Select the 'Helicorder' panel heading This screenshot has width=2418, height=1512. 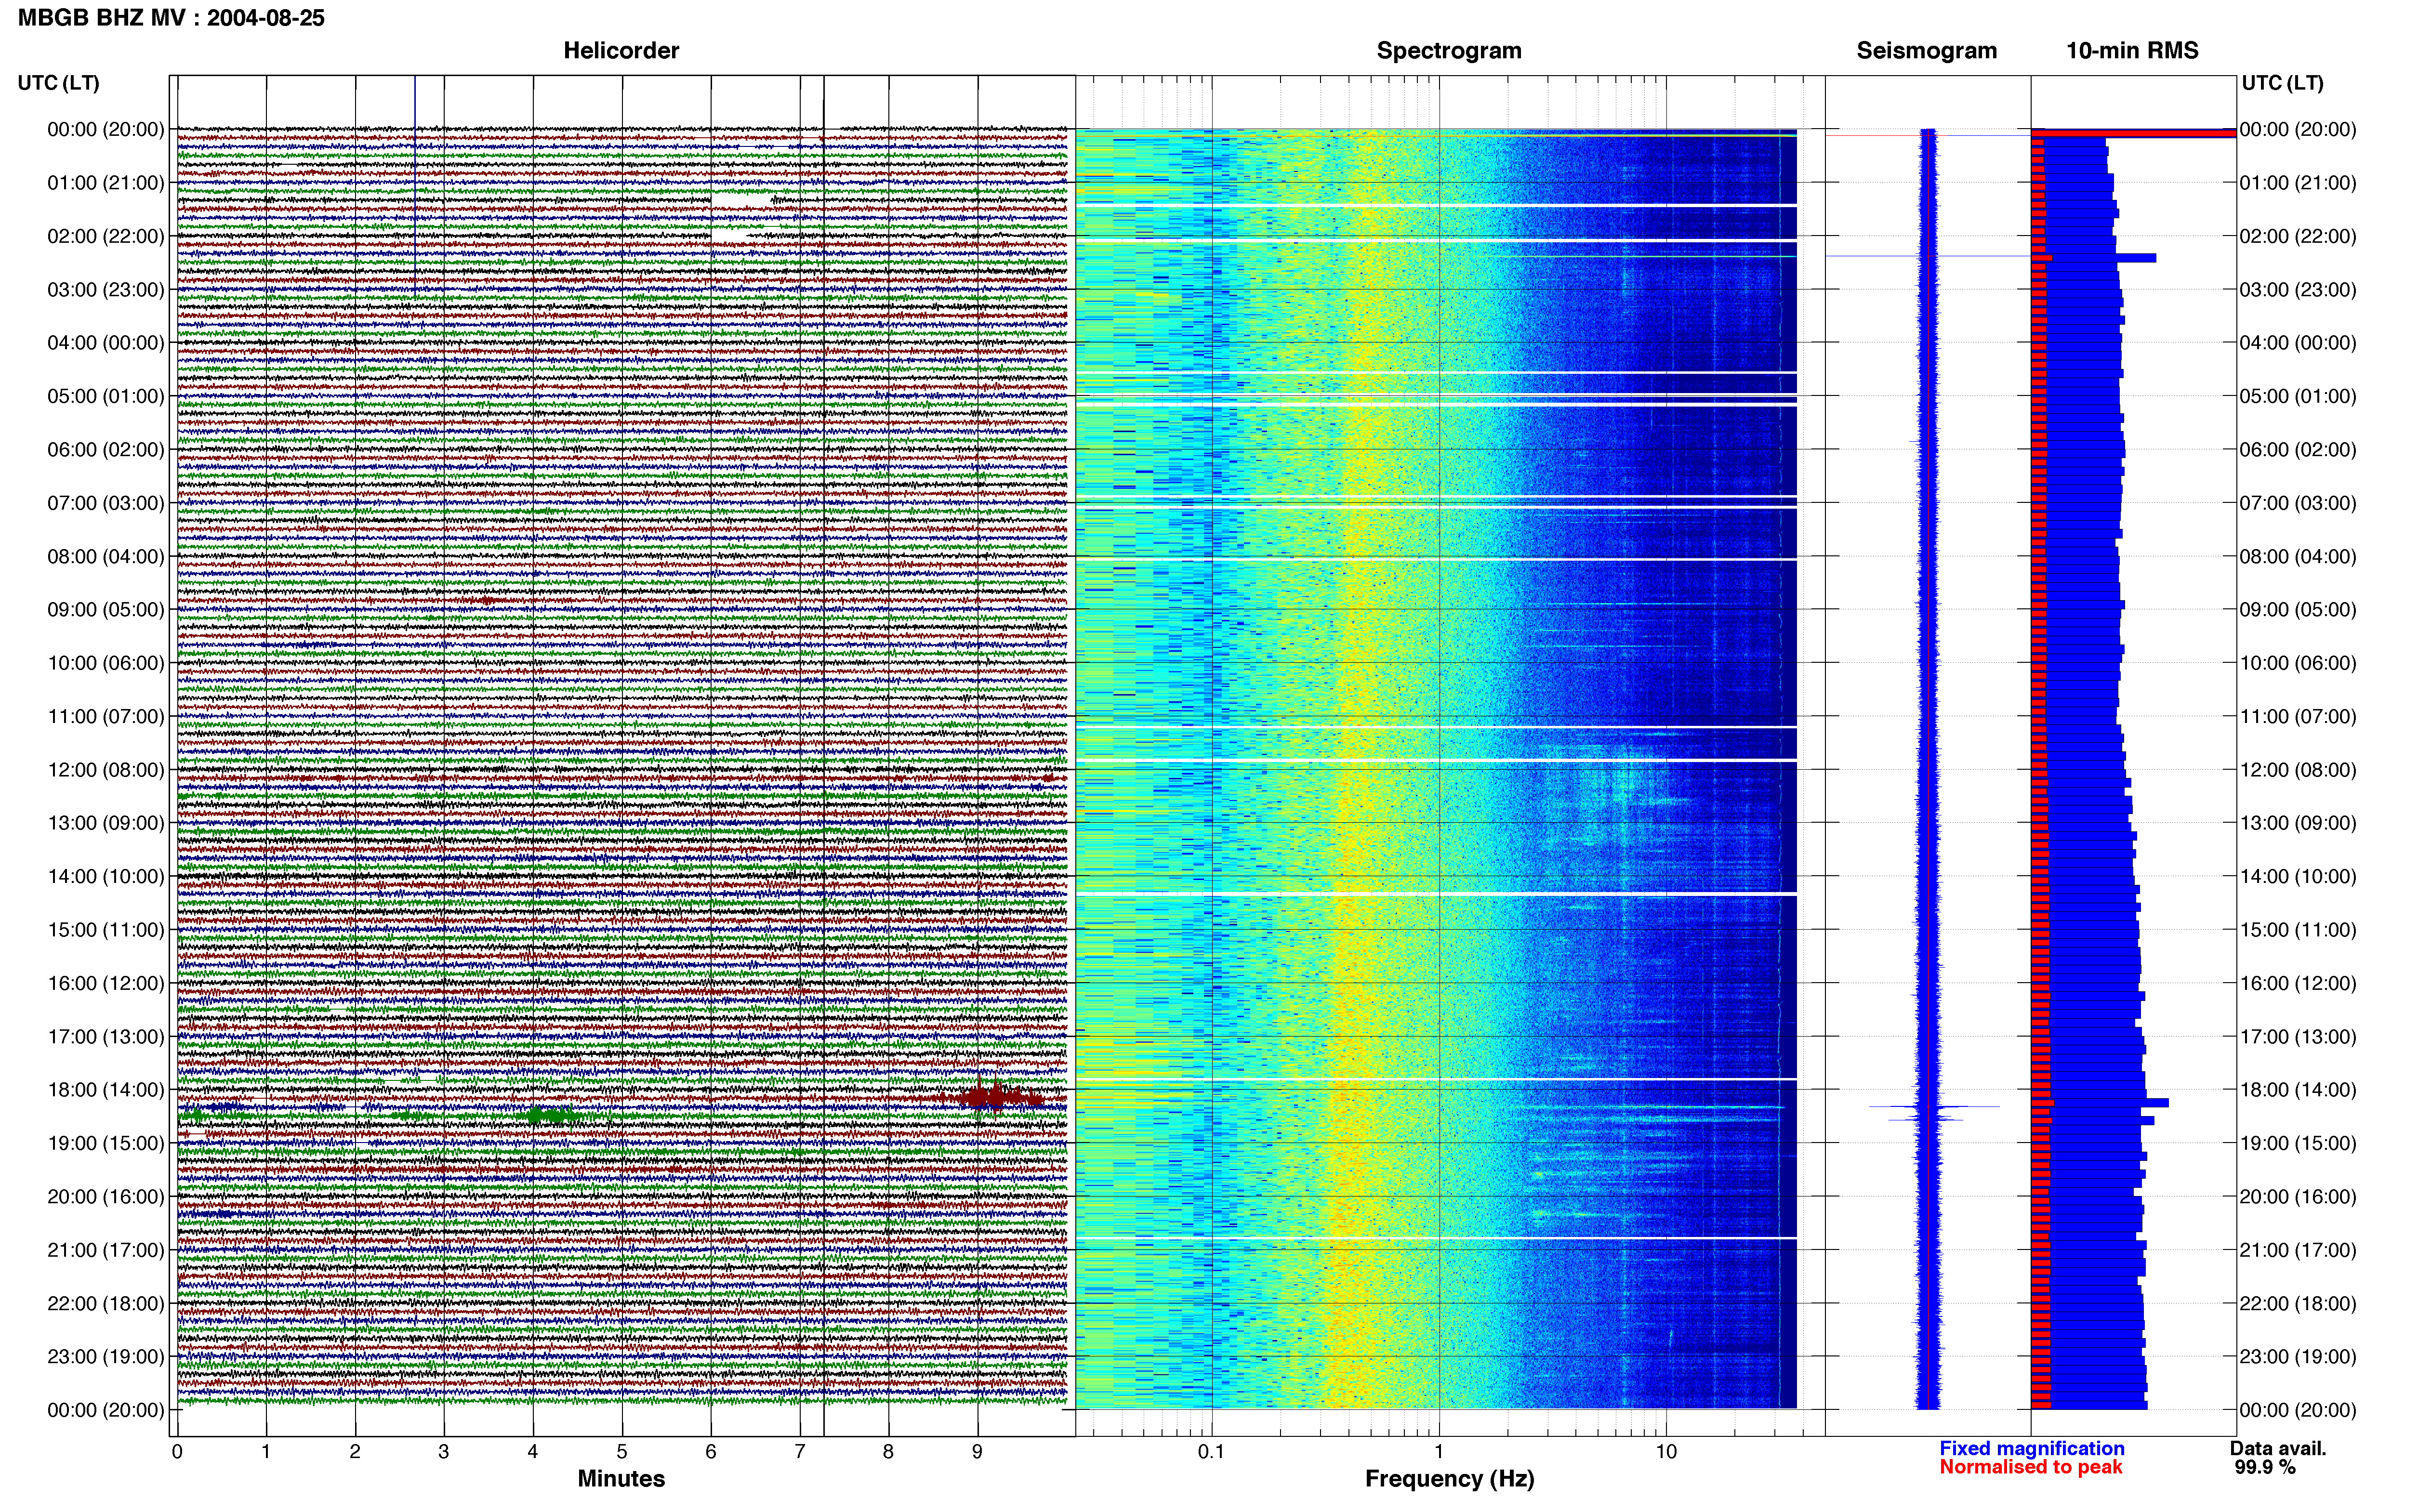[621, 51]
